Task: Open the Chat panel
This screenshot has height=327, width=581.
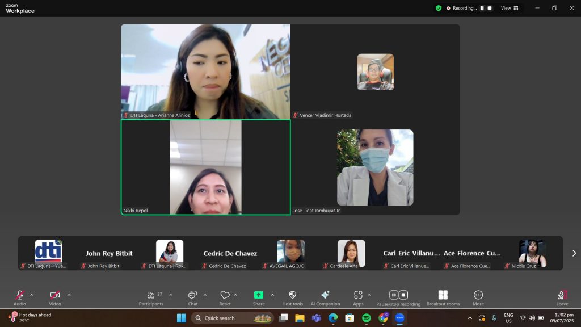Action: 193,297
